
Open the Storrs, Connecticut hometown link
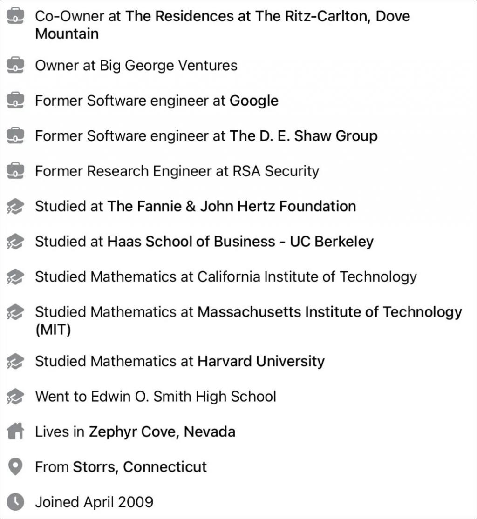click(x=140, y=467)
